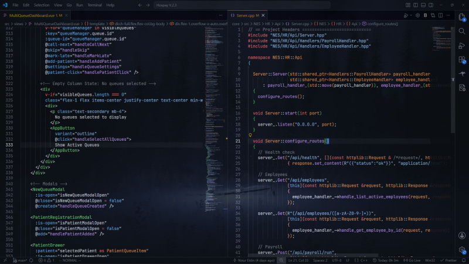
Task: Switch to the MultiQueueDashboard.vue tab
Action: pos(35,16)
